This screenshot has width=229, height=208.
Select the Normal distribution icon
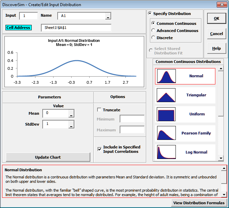pyautogui.click(x=166, y=76)
